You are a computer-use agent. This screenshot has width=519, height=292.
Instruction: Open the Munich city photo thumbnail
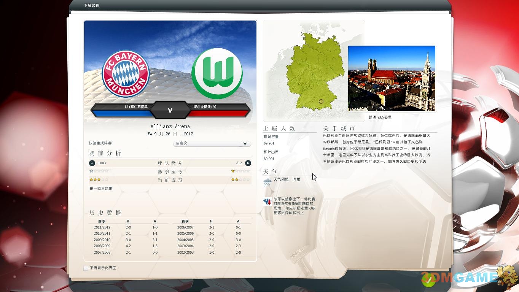coord(392,79)
